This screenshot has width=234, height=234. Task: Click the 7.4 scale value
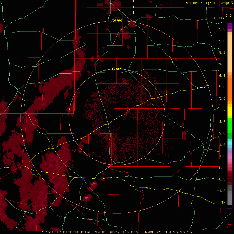222,64
